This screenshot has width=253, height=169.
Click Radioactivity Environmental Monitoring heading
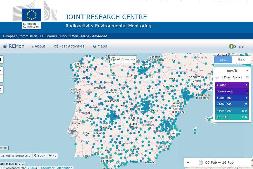[108, 26]
